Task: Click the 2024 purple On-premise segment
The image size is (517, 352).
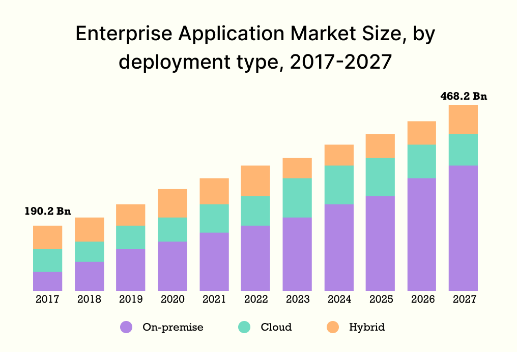Action: [x=339, y=248]
